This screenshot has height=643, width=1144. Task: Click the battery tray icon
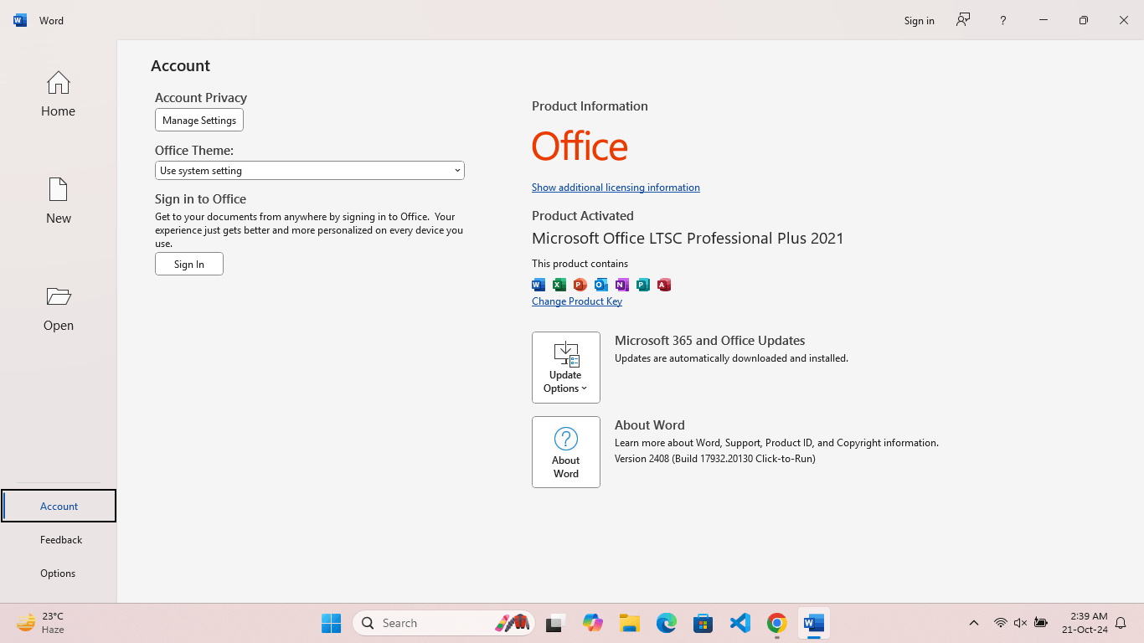point(1041,623)
